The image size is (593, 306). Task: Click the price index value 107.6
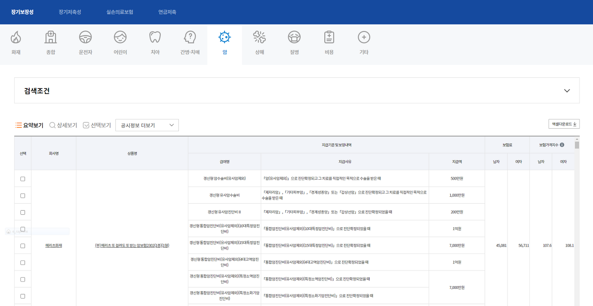click(547, 245)
